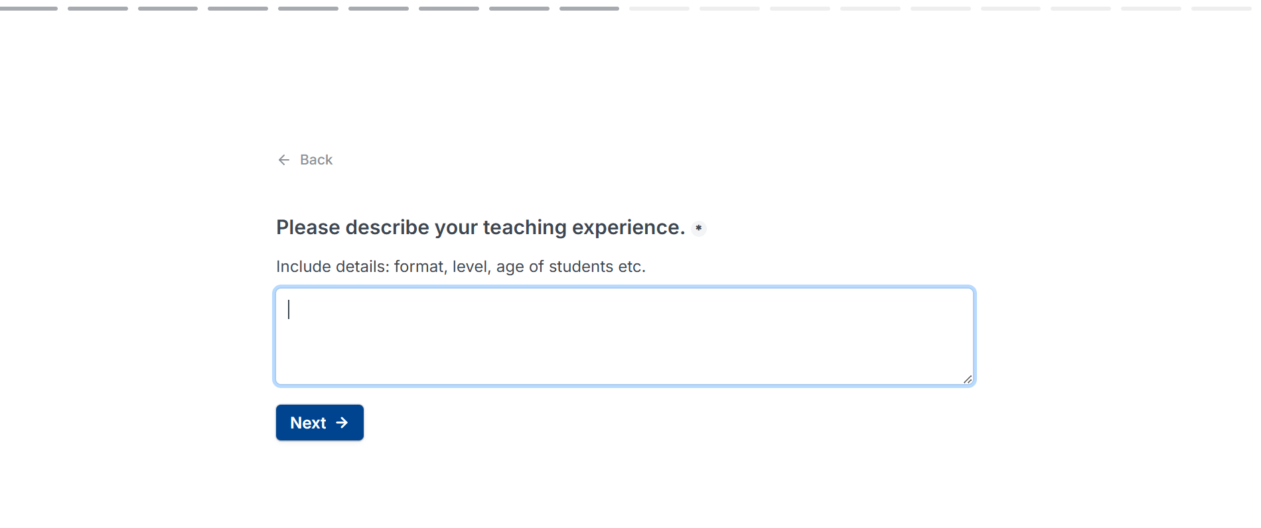1261x528 pixels.
Task: Focus the teaching experience text area
Action: [x=624, y=336]
